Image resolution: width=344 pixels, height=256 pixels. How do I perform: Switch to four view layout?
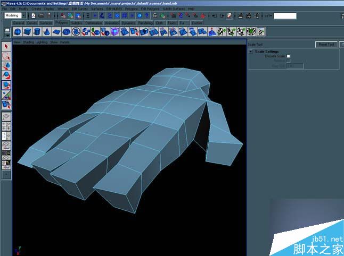[x=6, y=126]
